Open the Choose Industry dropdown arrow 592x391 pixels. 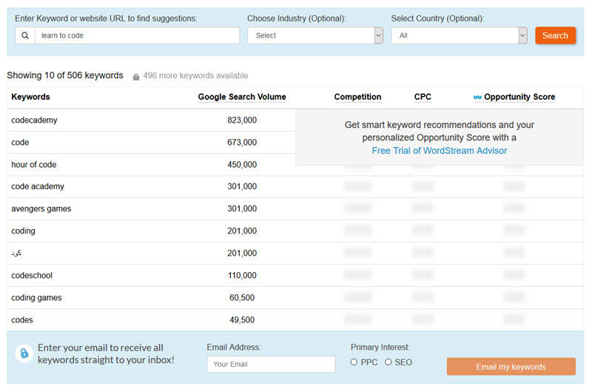point(378,35)
